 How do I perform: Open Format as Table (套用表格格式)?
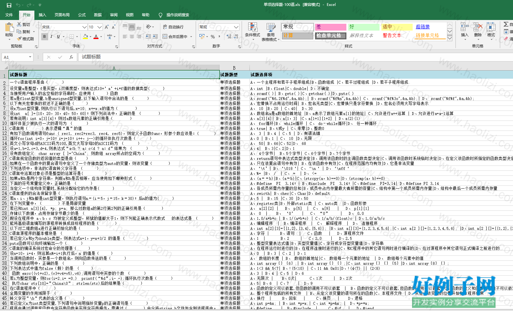[x=270, y=32]
